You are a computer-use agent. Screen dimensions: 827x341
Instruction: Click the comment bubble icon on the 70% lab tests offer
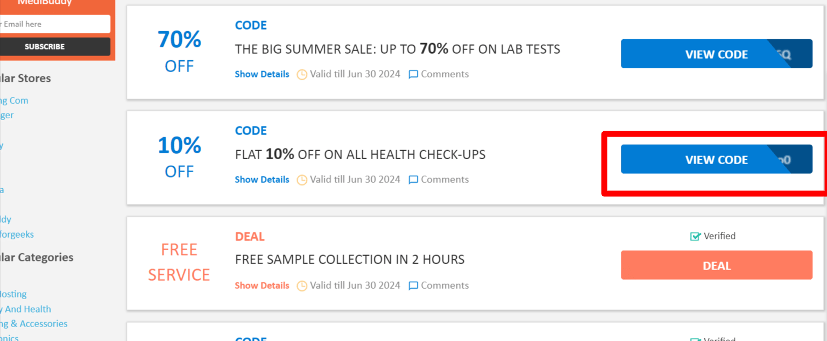(x=413, y=74)
